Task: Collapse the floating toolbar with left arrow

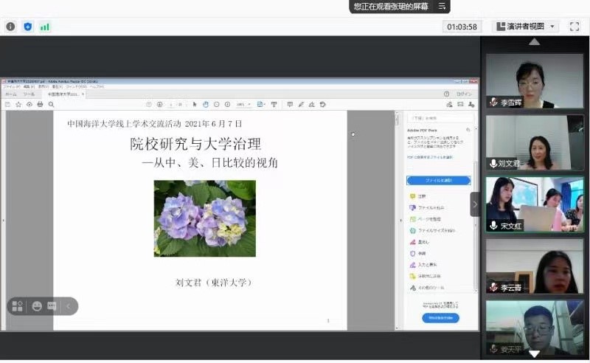Action: 69,306
